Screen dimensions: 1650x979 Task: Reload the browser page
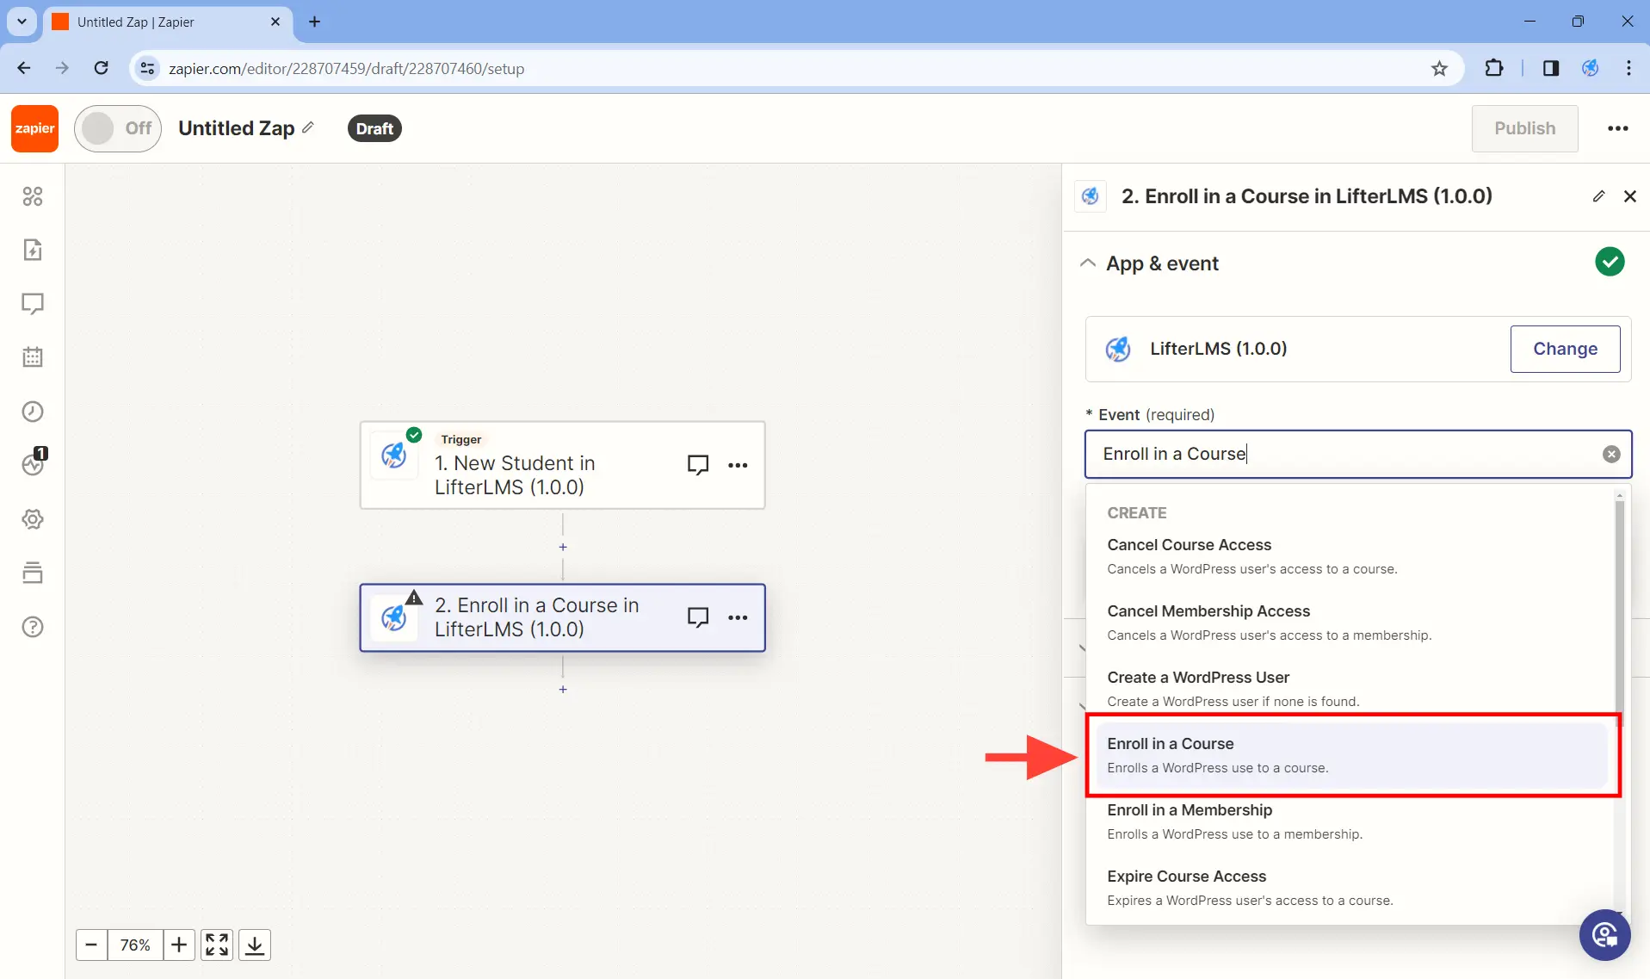[101, 68]
